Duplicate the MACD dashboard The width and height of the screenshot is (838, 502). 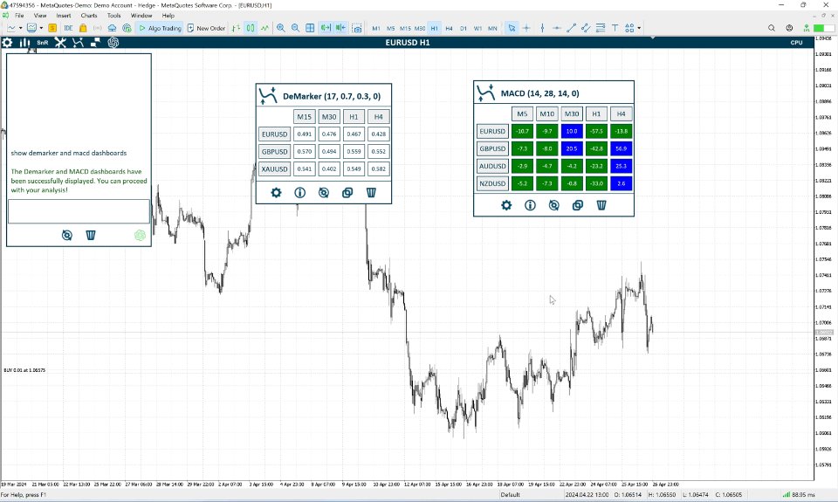click(x=578, y=205)
